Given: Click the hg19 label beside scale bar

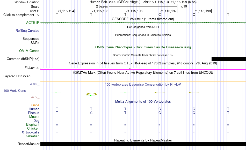Looking at the screenshot, I should (x=183, y=6).
